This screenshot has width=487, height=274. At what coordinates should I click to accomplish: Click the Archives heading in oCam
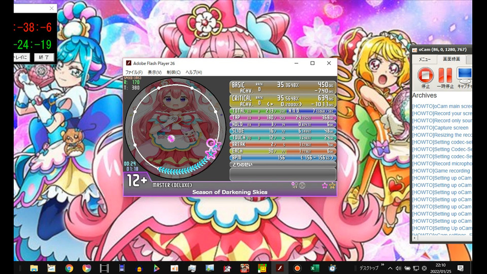coord(424,95)
